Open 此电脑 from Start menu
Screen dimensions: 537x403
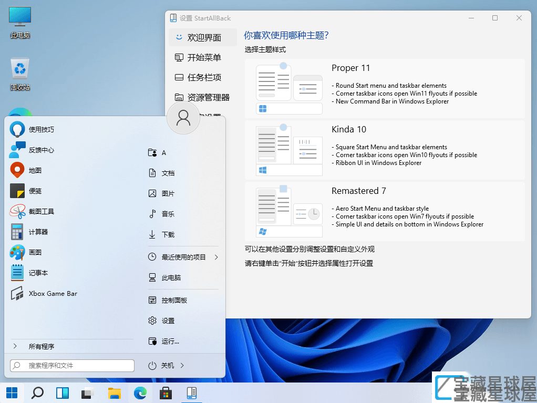point(164,277)
